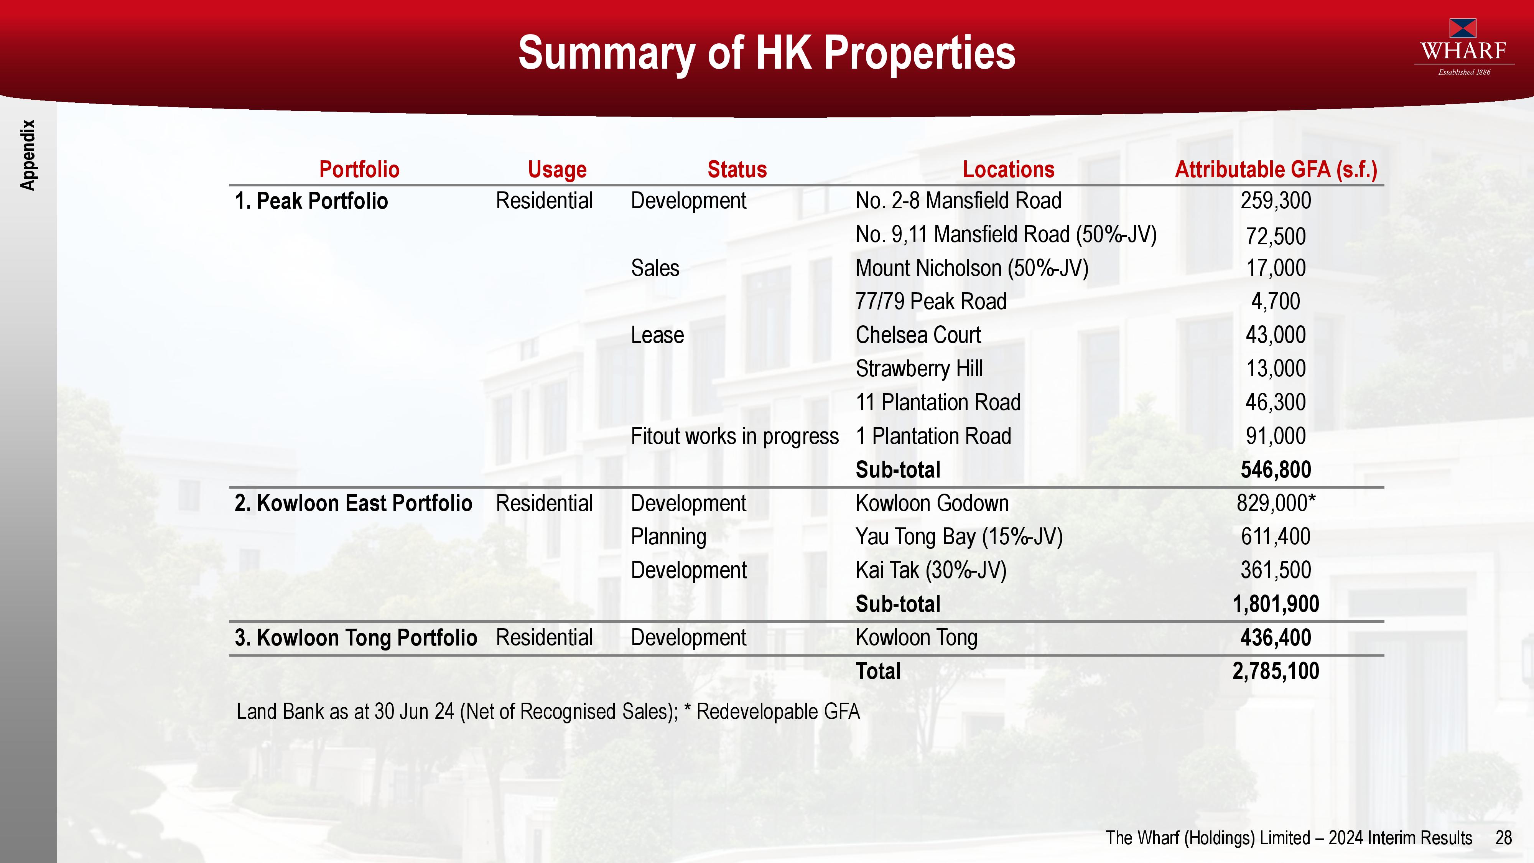1534x863 pixels.
Task: Select '3. Kowloon Tong Portfolio' label
Action: point(356,638)
